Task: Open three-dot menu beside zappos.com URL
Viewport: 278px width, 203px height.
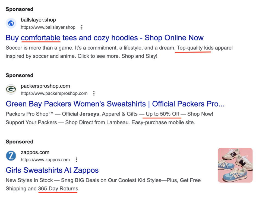Action: click(x=76, y=160)
